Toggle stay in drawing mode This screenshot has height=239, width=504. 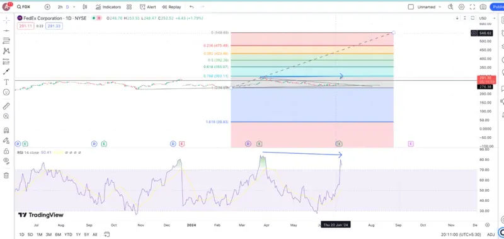(x=6, y=141)
